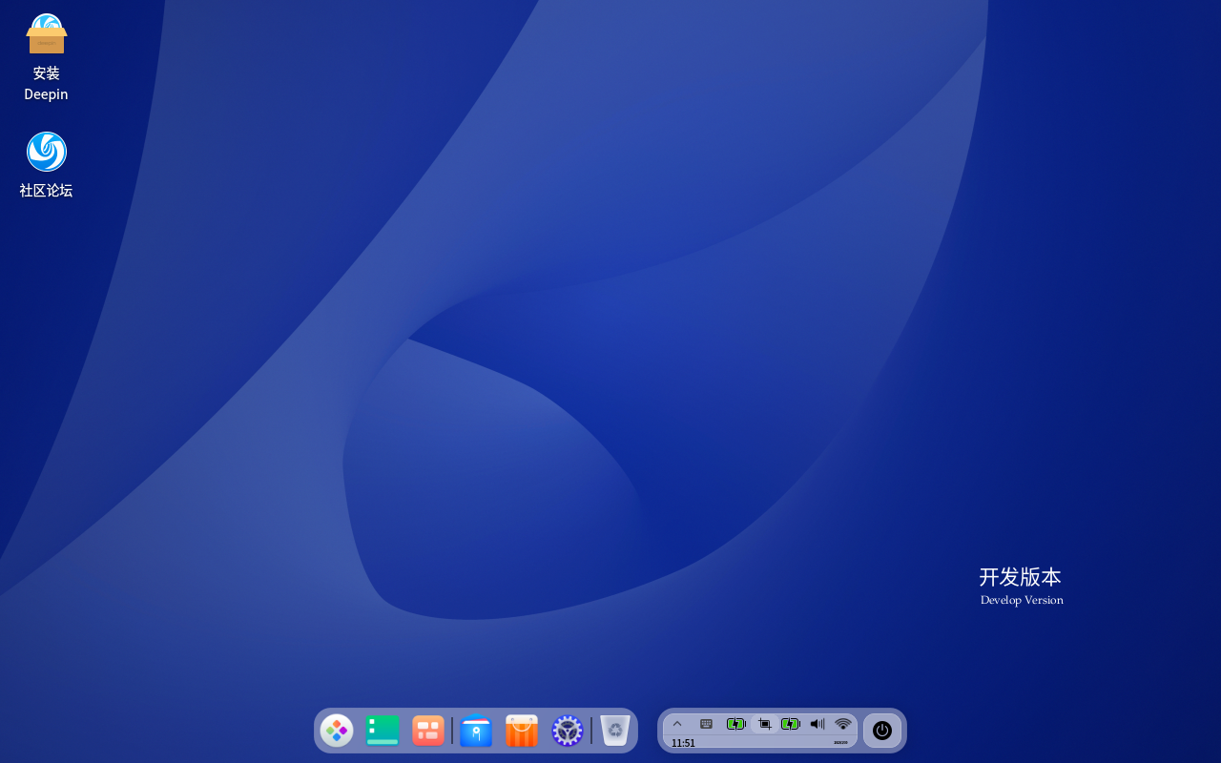Open the Trash at the dock's right end
Image resolution: width=1221 pixels, height=763 pixels.
click(613, 731)
